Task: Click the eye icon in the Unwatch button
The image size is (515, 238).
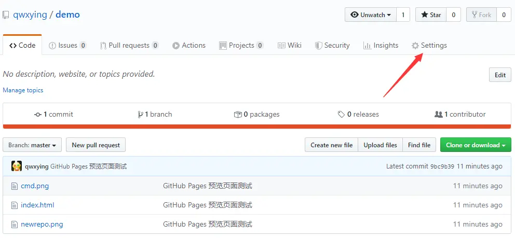Action: point(355,15)
